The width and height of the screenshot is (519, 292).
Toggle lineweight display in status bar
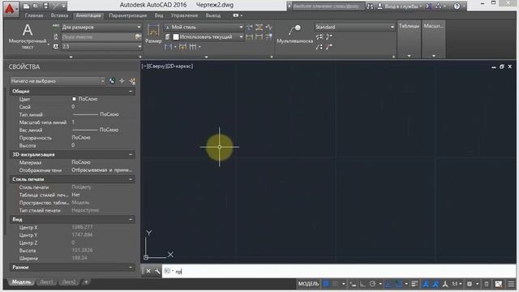coord(414,284)
